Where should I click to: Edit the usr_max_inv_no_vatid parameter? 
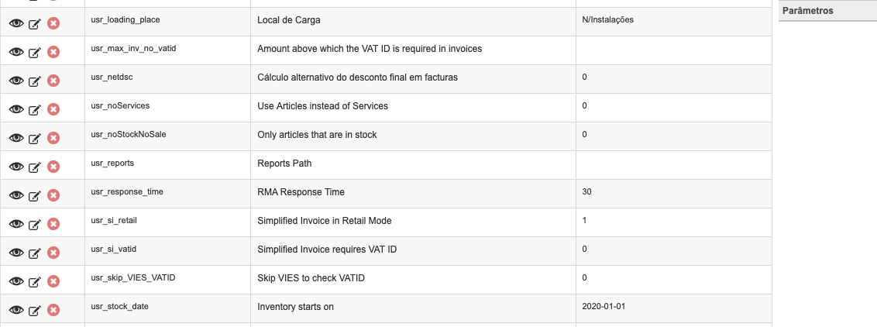(x=35, y=53)
